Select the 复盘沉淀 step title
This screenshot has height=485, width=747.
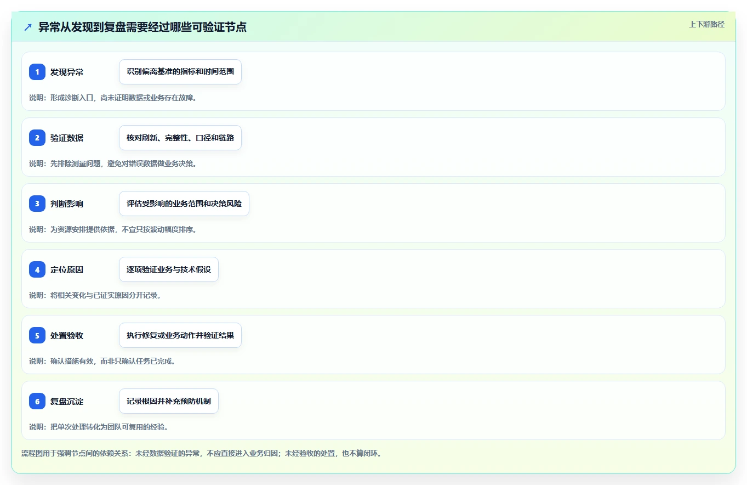(x=67, y=401)
